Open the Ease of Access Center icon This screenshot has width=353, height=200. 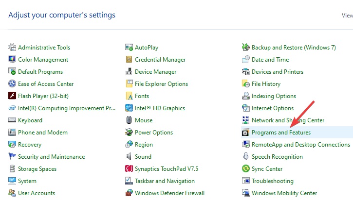[x=12, y=83]
